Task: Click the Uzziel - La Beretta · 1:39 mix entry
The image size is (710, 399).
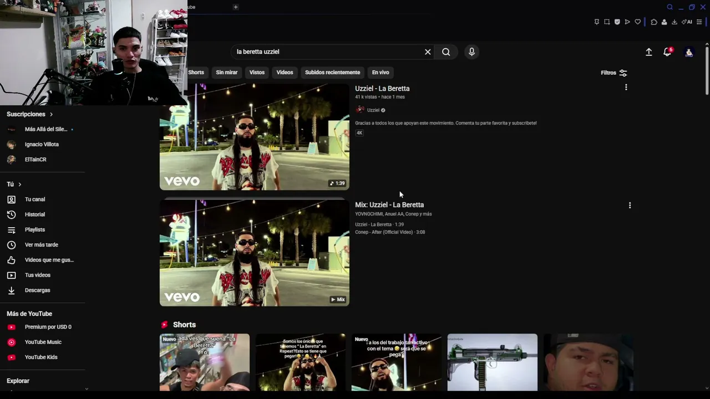Action: (379, 224)
